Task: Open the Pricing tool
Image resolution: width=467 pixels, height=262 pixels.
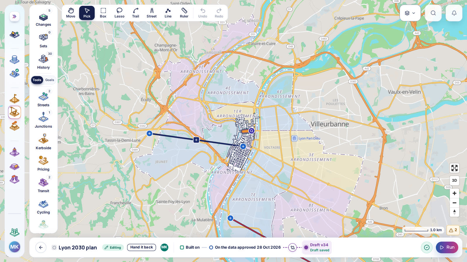Action: click(x=43, y=163)
